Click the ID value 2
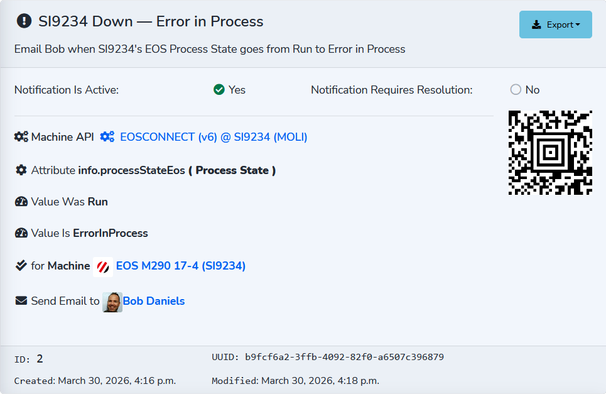This screenshot has width=606, height=394. (x=40, y=359)
